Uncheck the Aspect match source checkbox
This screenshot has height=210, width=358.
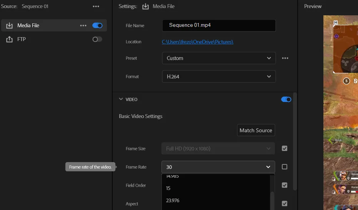coord(285,203)
